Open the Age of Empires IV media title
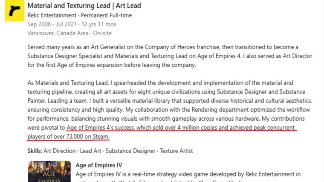Image resolution: width=324 pixels, height=182 pixels. [99, 165]
